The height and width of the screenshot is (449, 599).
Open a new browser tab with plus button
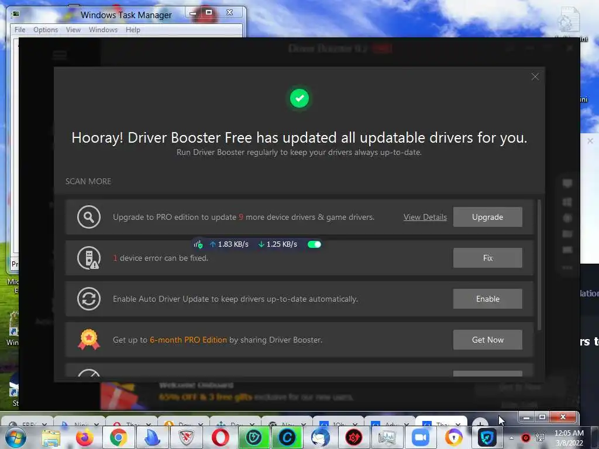(x=480, y=423)
